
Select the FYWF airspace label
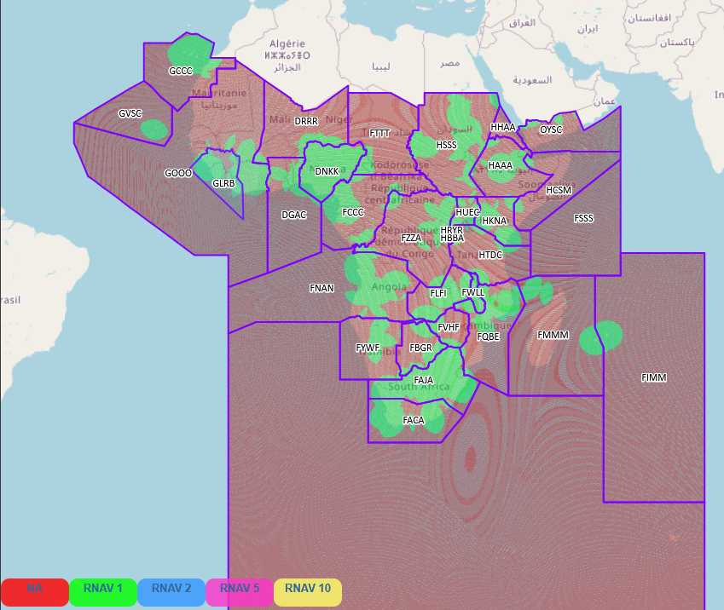(368, 348)
